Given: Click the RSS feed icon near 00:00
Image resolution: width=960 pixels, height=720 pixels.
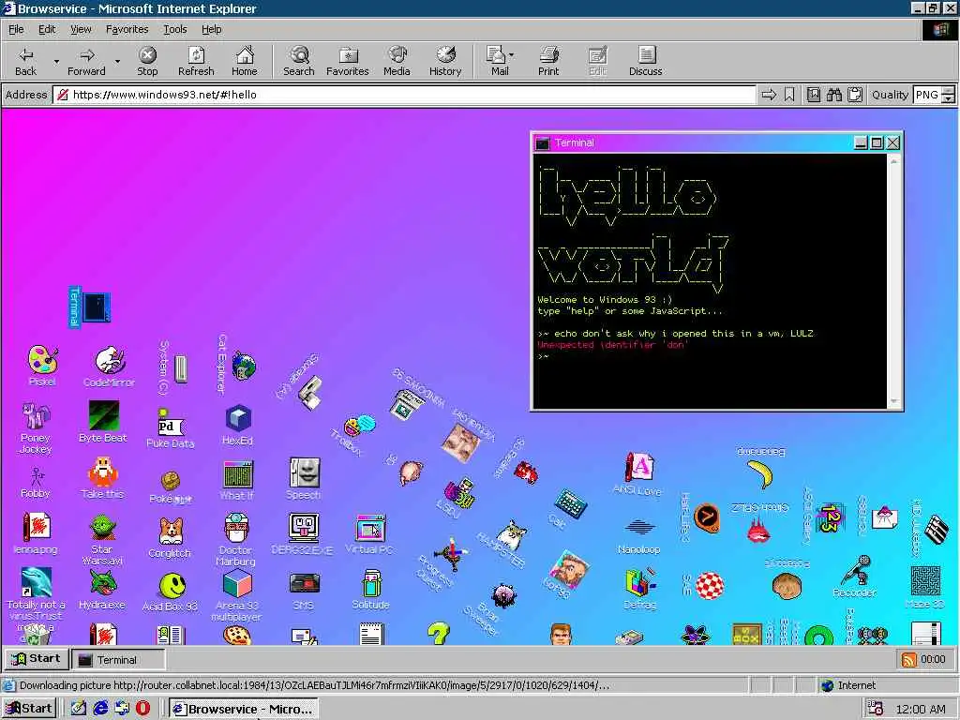Looking at the screenshot, I should [x=909, y=659].
